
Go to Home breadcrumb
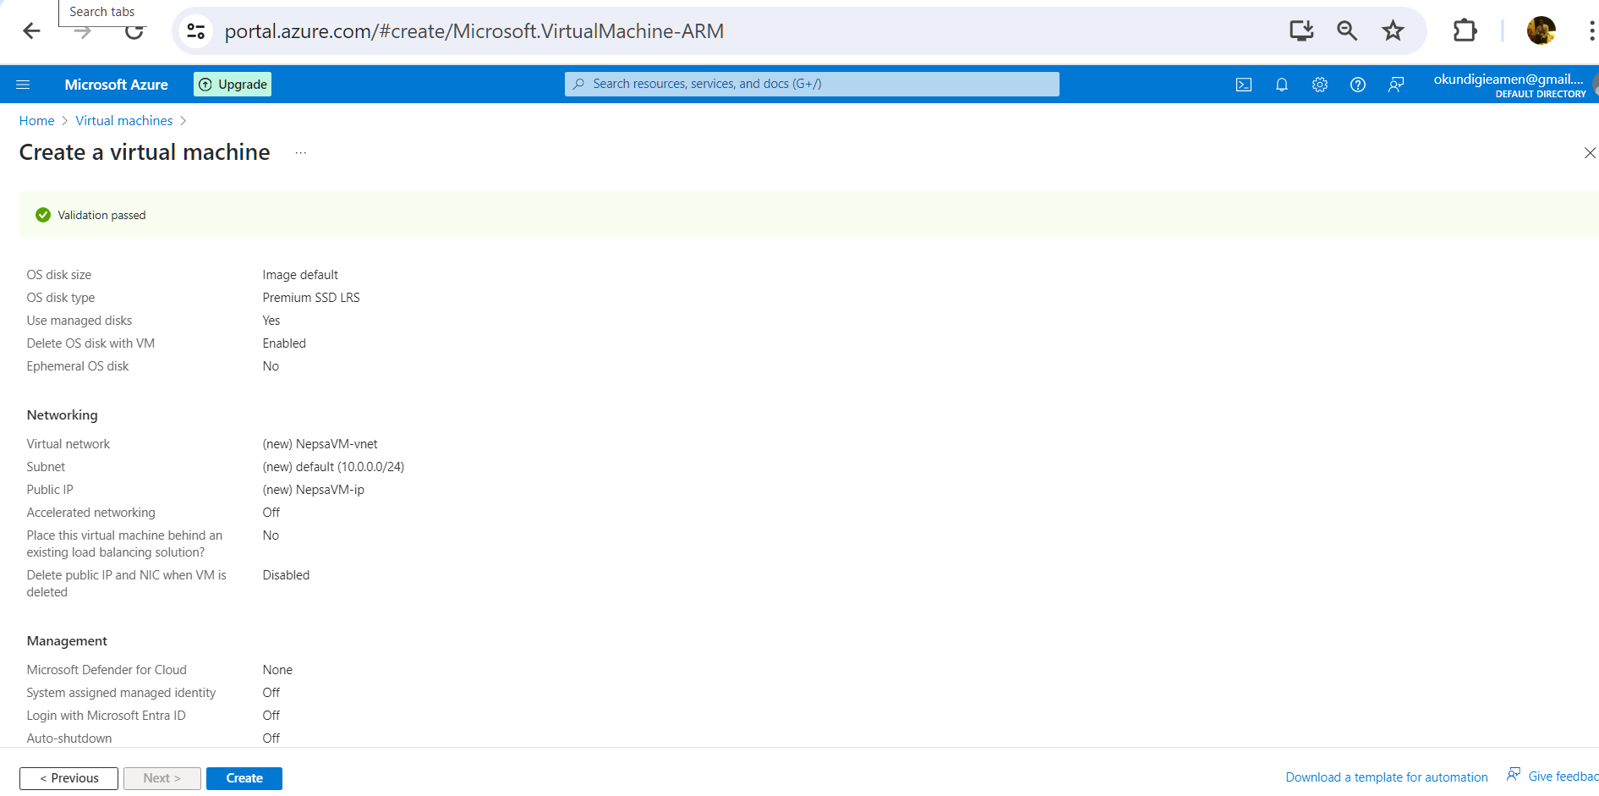click(36, 121)
